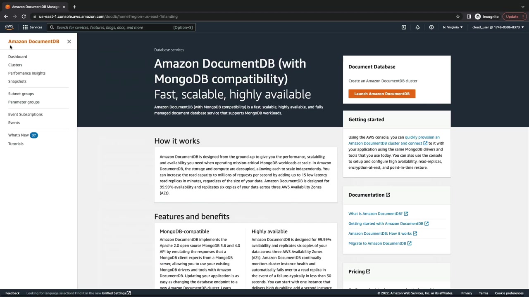
Task: Open the Services grid menu icon
Action: (25, 27)
